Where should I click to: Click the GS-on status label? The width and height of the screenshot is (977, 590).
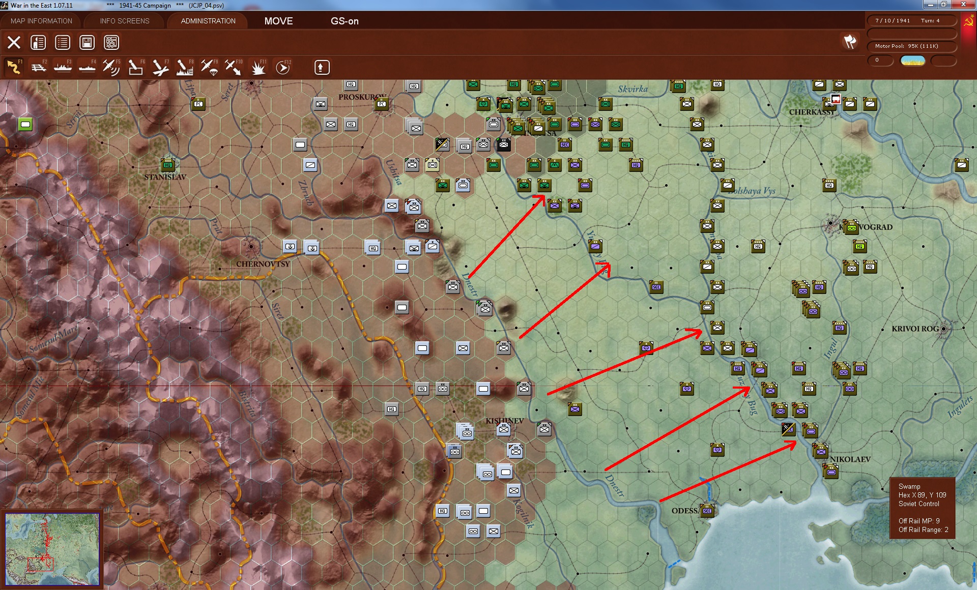pyautogui.click(x=344, y=21)
